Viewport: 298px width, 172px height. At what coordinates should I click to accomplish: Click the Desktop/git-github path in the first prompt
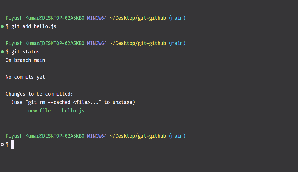pos(138,18)
